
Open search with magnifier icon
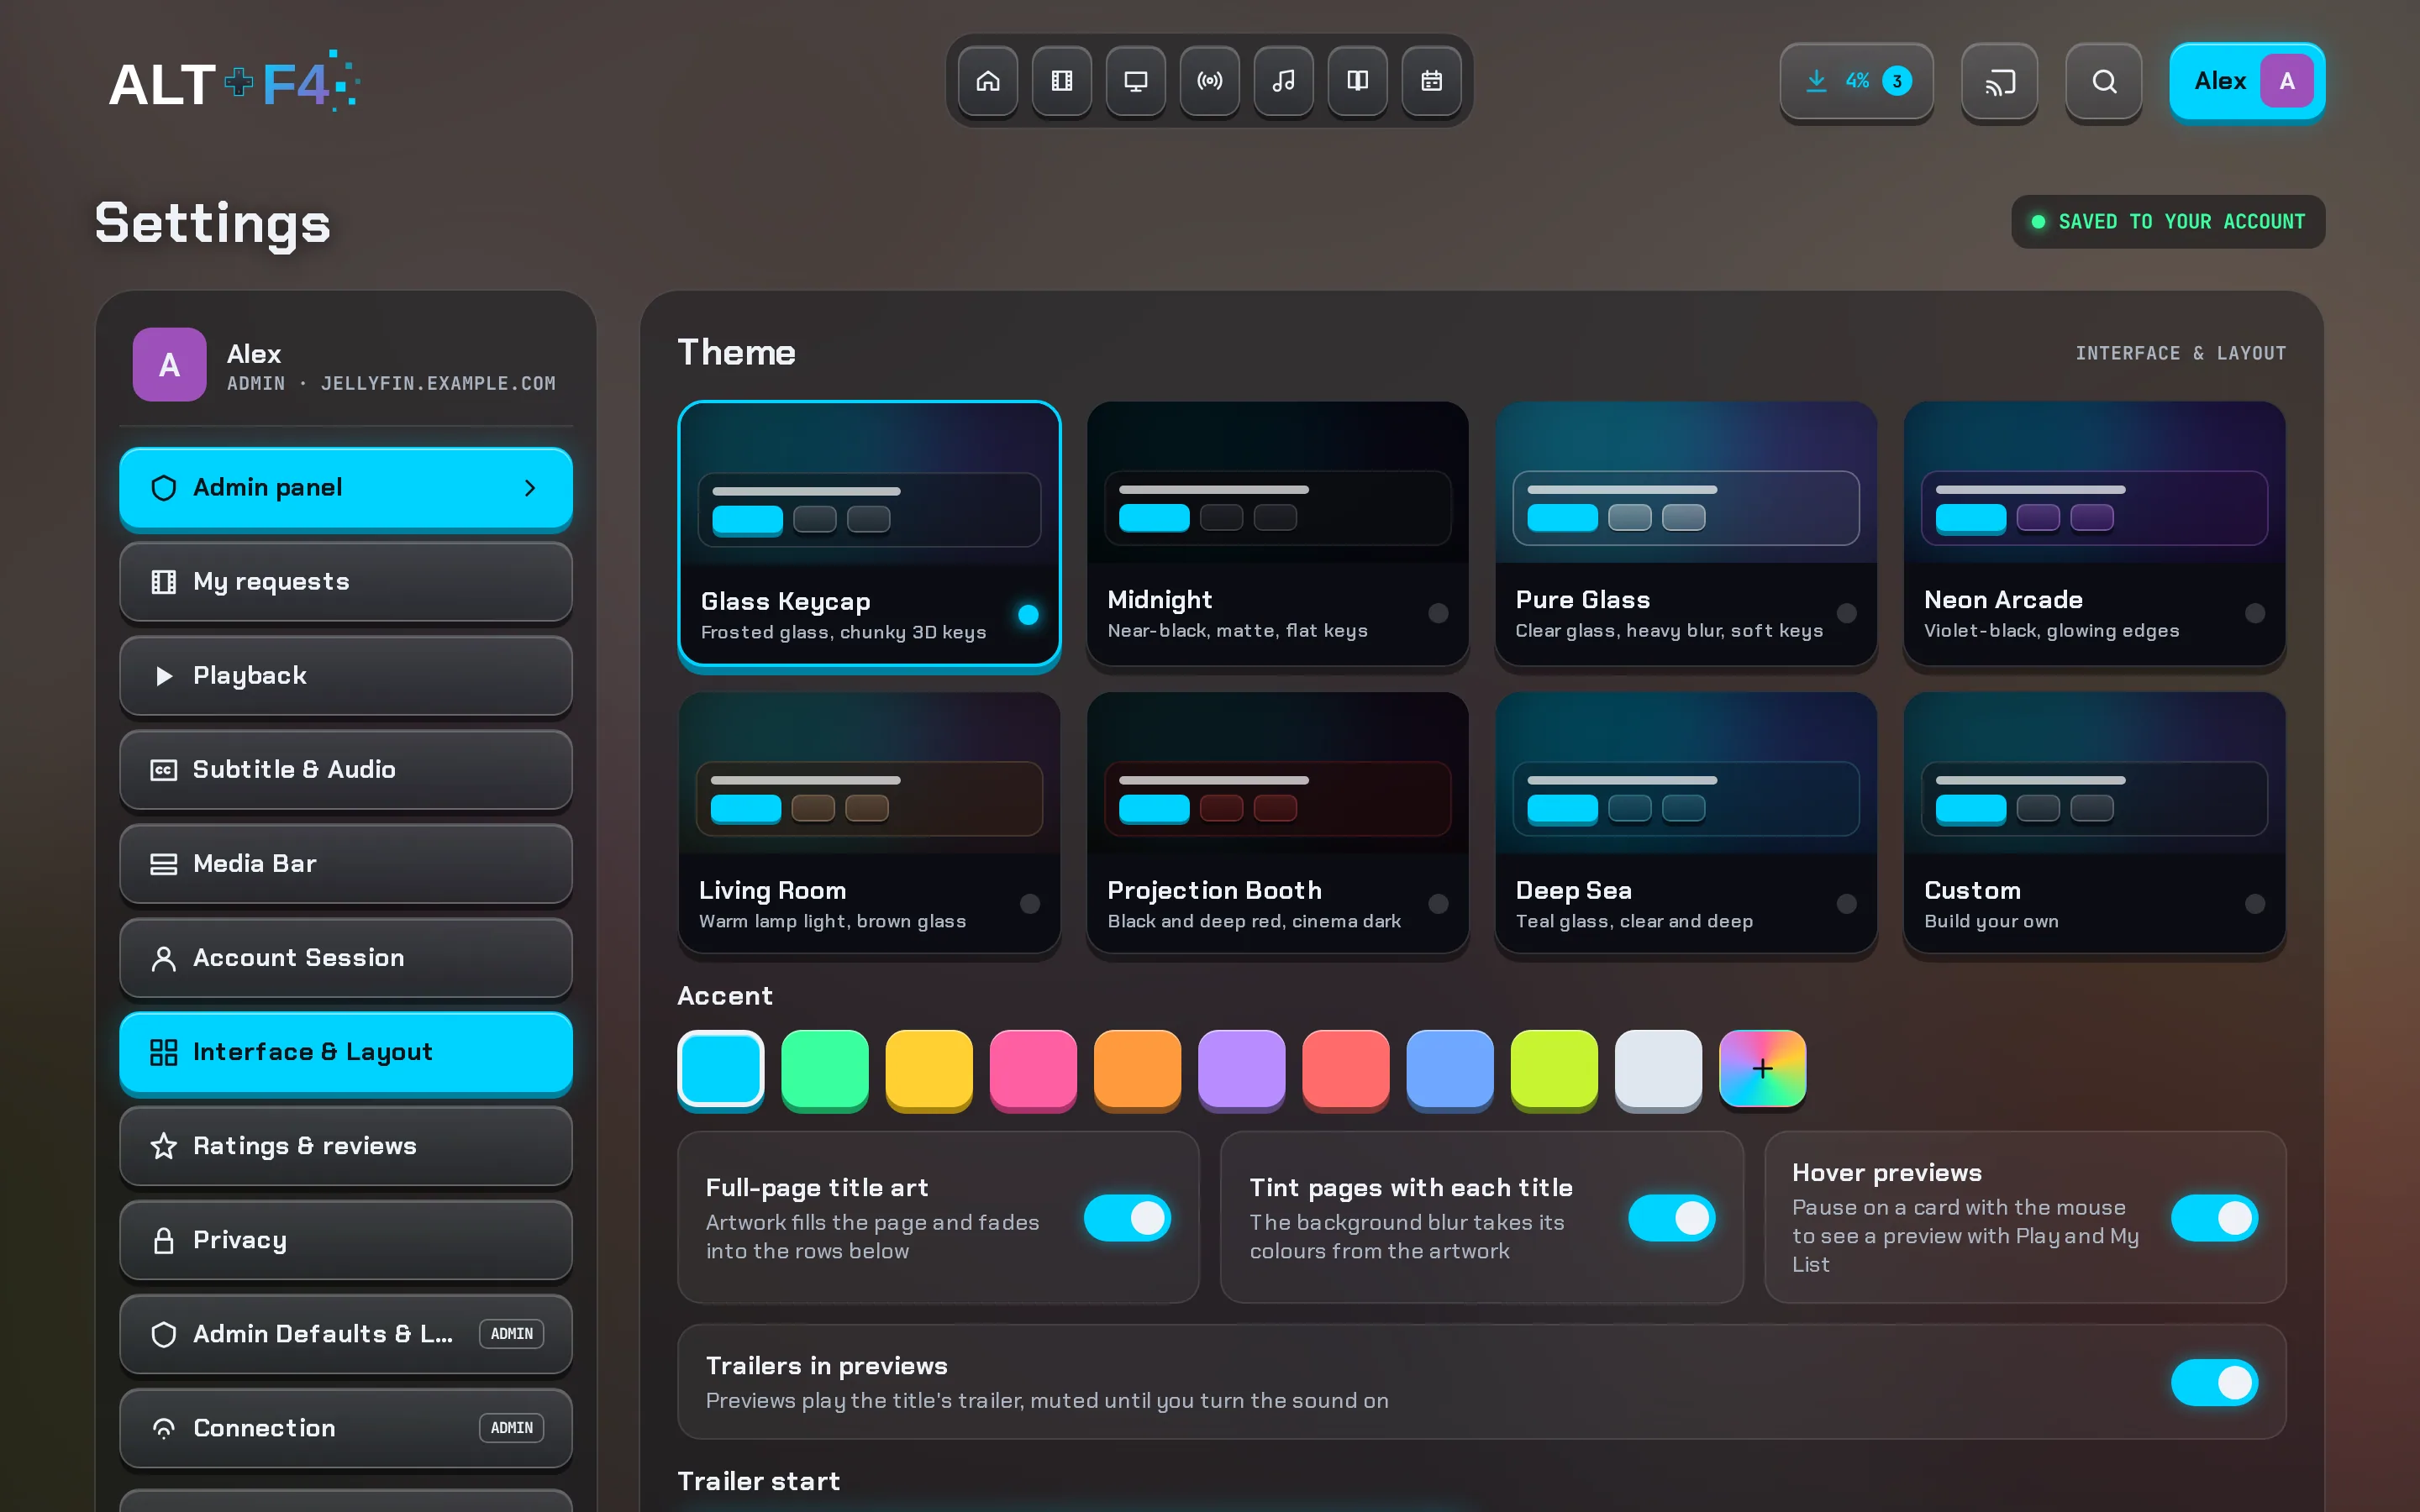coord(2103,81)
